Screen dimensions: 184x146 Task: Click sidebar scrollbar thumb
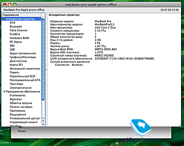pyautogui.click(x=43, y=59)
